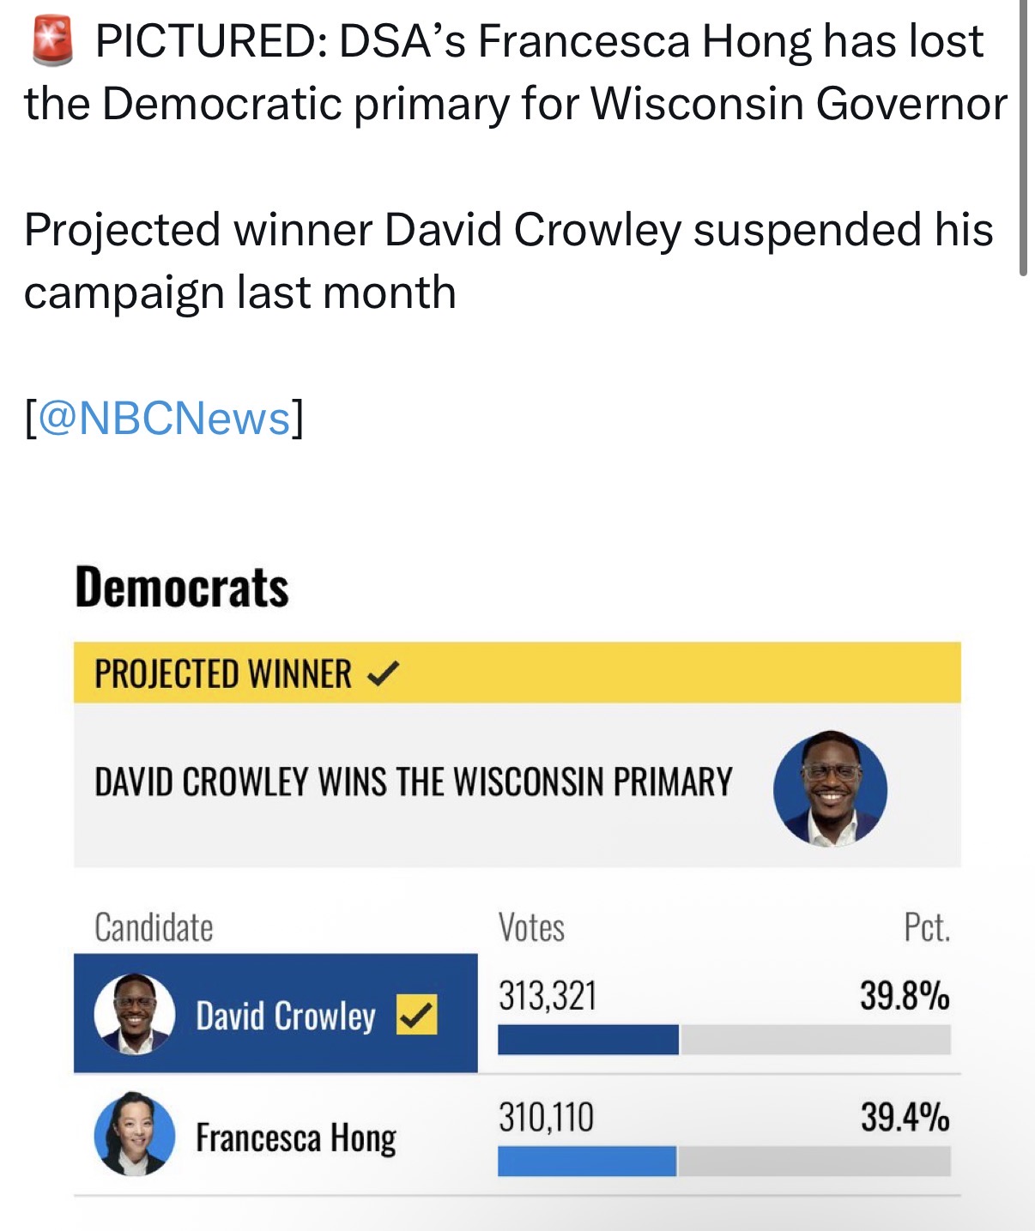
Task: Click the vertical scrollbar on right edge
Action: coord(1022,137)
